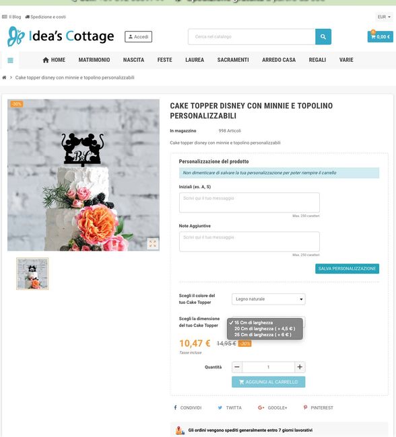Screen dimensions: 396x437
Task: Expand product image to fullscreen
Action: coord(153,243)
